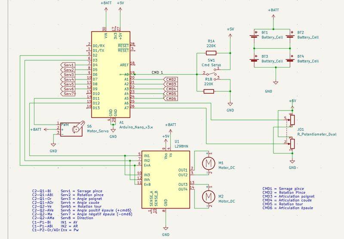Click the D11 pin label on the Arduino
Image resolution: width=344 pixels, height=239 pixels.
[96, 98]
